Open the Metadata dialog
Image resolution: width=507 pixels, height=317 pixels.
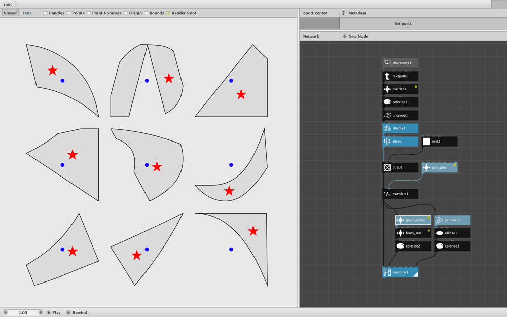click(354, 13)
